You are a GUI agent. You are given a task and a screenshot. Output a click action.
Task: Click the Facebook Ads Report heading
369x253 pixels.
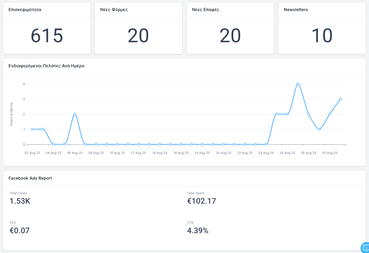point(30,178)
